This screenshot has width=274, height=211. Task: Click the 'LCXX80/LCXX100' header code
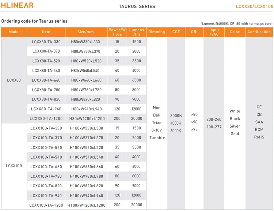(x=254, y=7)
